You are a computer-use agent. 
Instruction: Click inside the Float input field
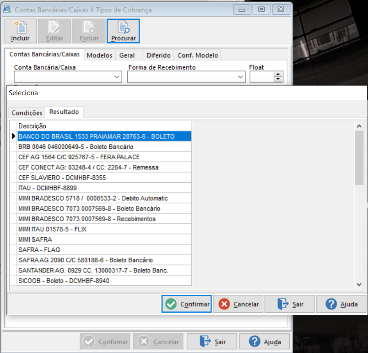click(x=262, y=77)
